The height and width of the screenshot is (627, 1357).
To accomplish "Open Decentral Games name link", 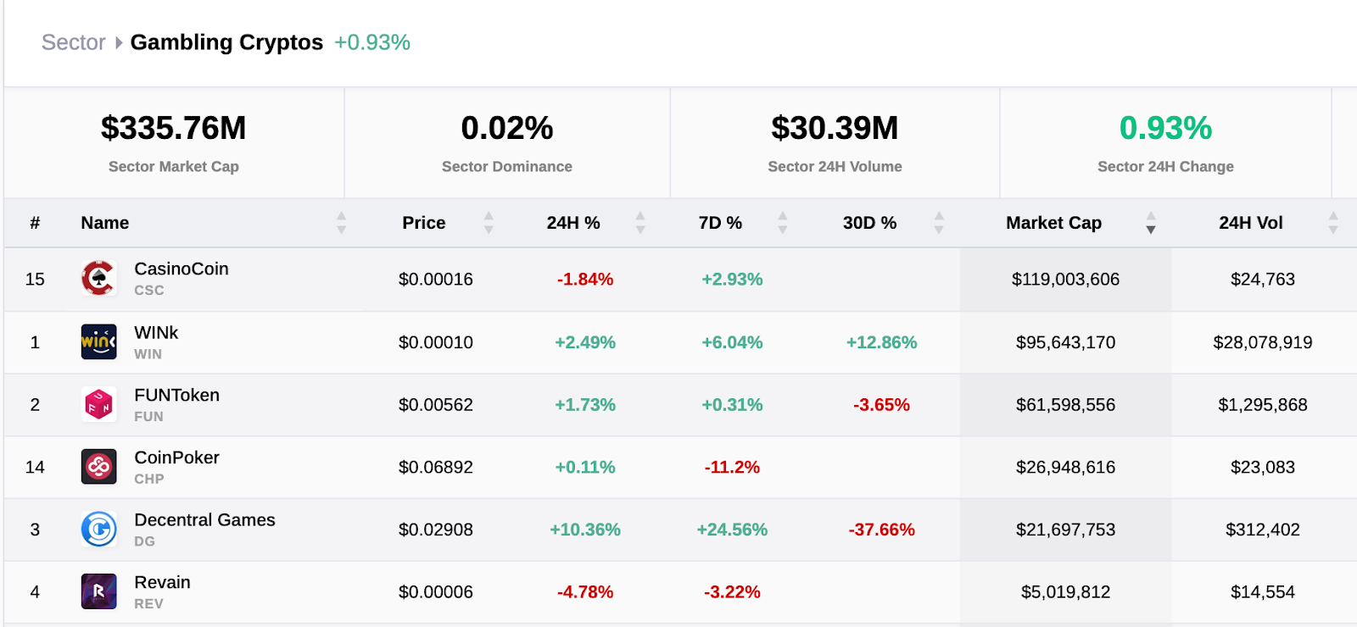I will point(204,519).
